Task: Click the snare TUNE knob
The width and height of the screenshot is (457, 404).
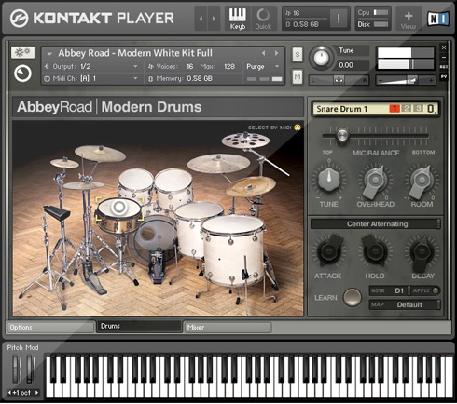Action: point(329,180)
